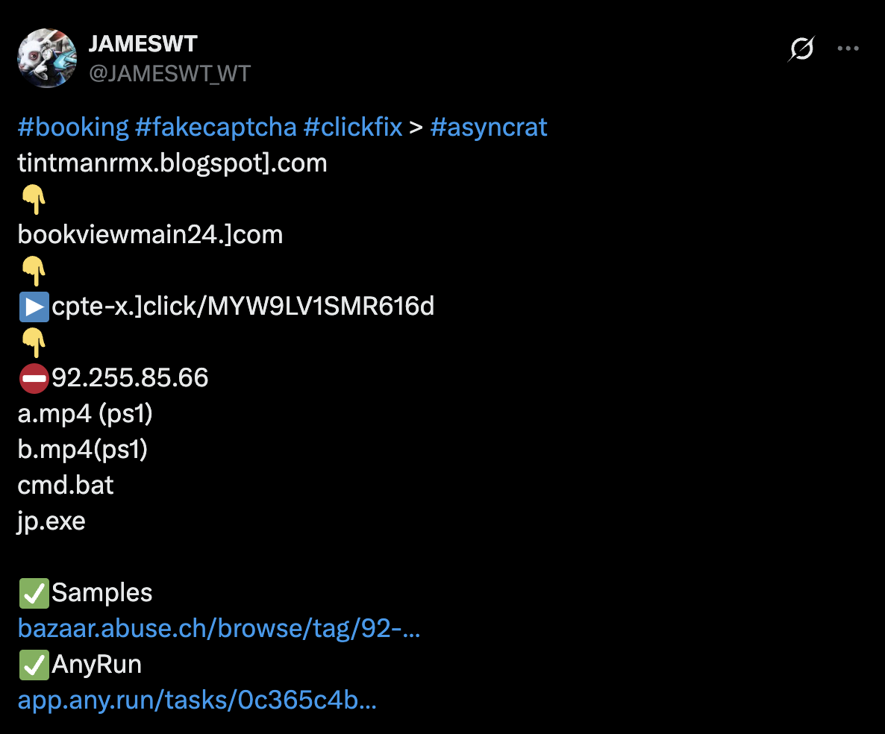
Task: Click the red no-entry emoji before the IP
Action: (x=34, y=378)
